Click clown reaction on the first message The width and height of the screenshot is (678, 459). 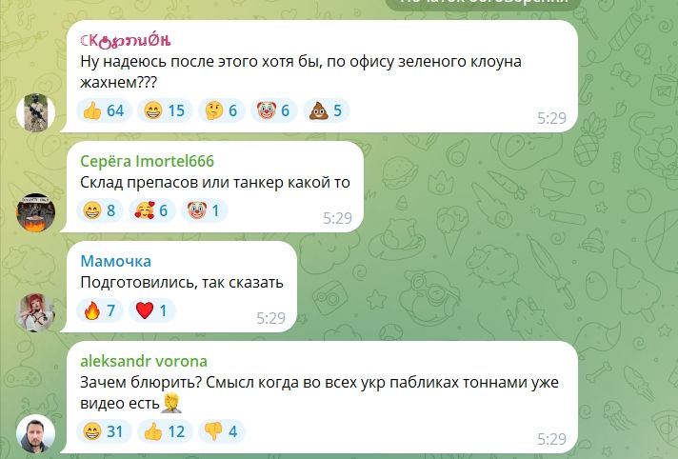click(x=273, y=110)
